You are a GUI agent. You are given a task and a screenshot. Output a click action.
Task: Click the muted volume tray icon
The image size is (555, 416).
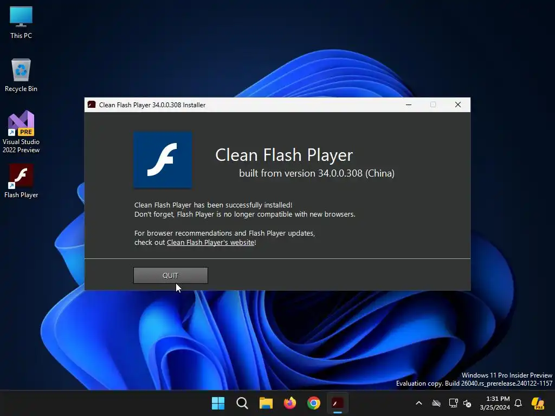(x=467, y=403)
